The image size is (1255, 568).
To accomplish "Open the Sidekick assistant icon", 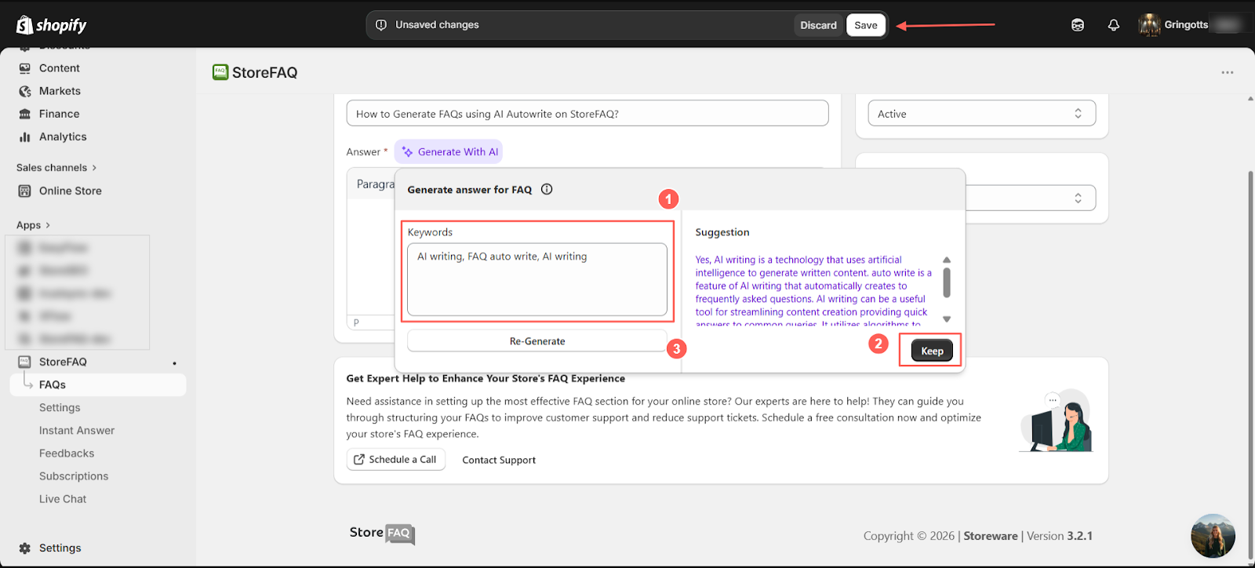I will [x=1078, y=25].
